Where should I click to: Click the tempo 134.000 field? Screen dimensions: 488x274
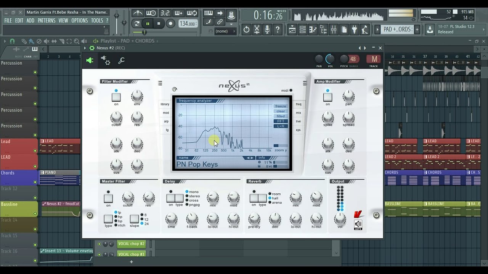pyautogui.click(x=189, y=24)
